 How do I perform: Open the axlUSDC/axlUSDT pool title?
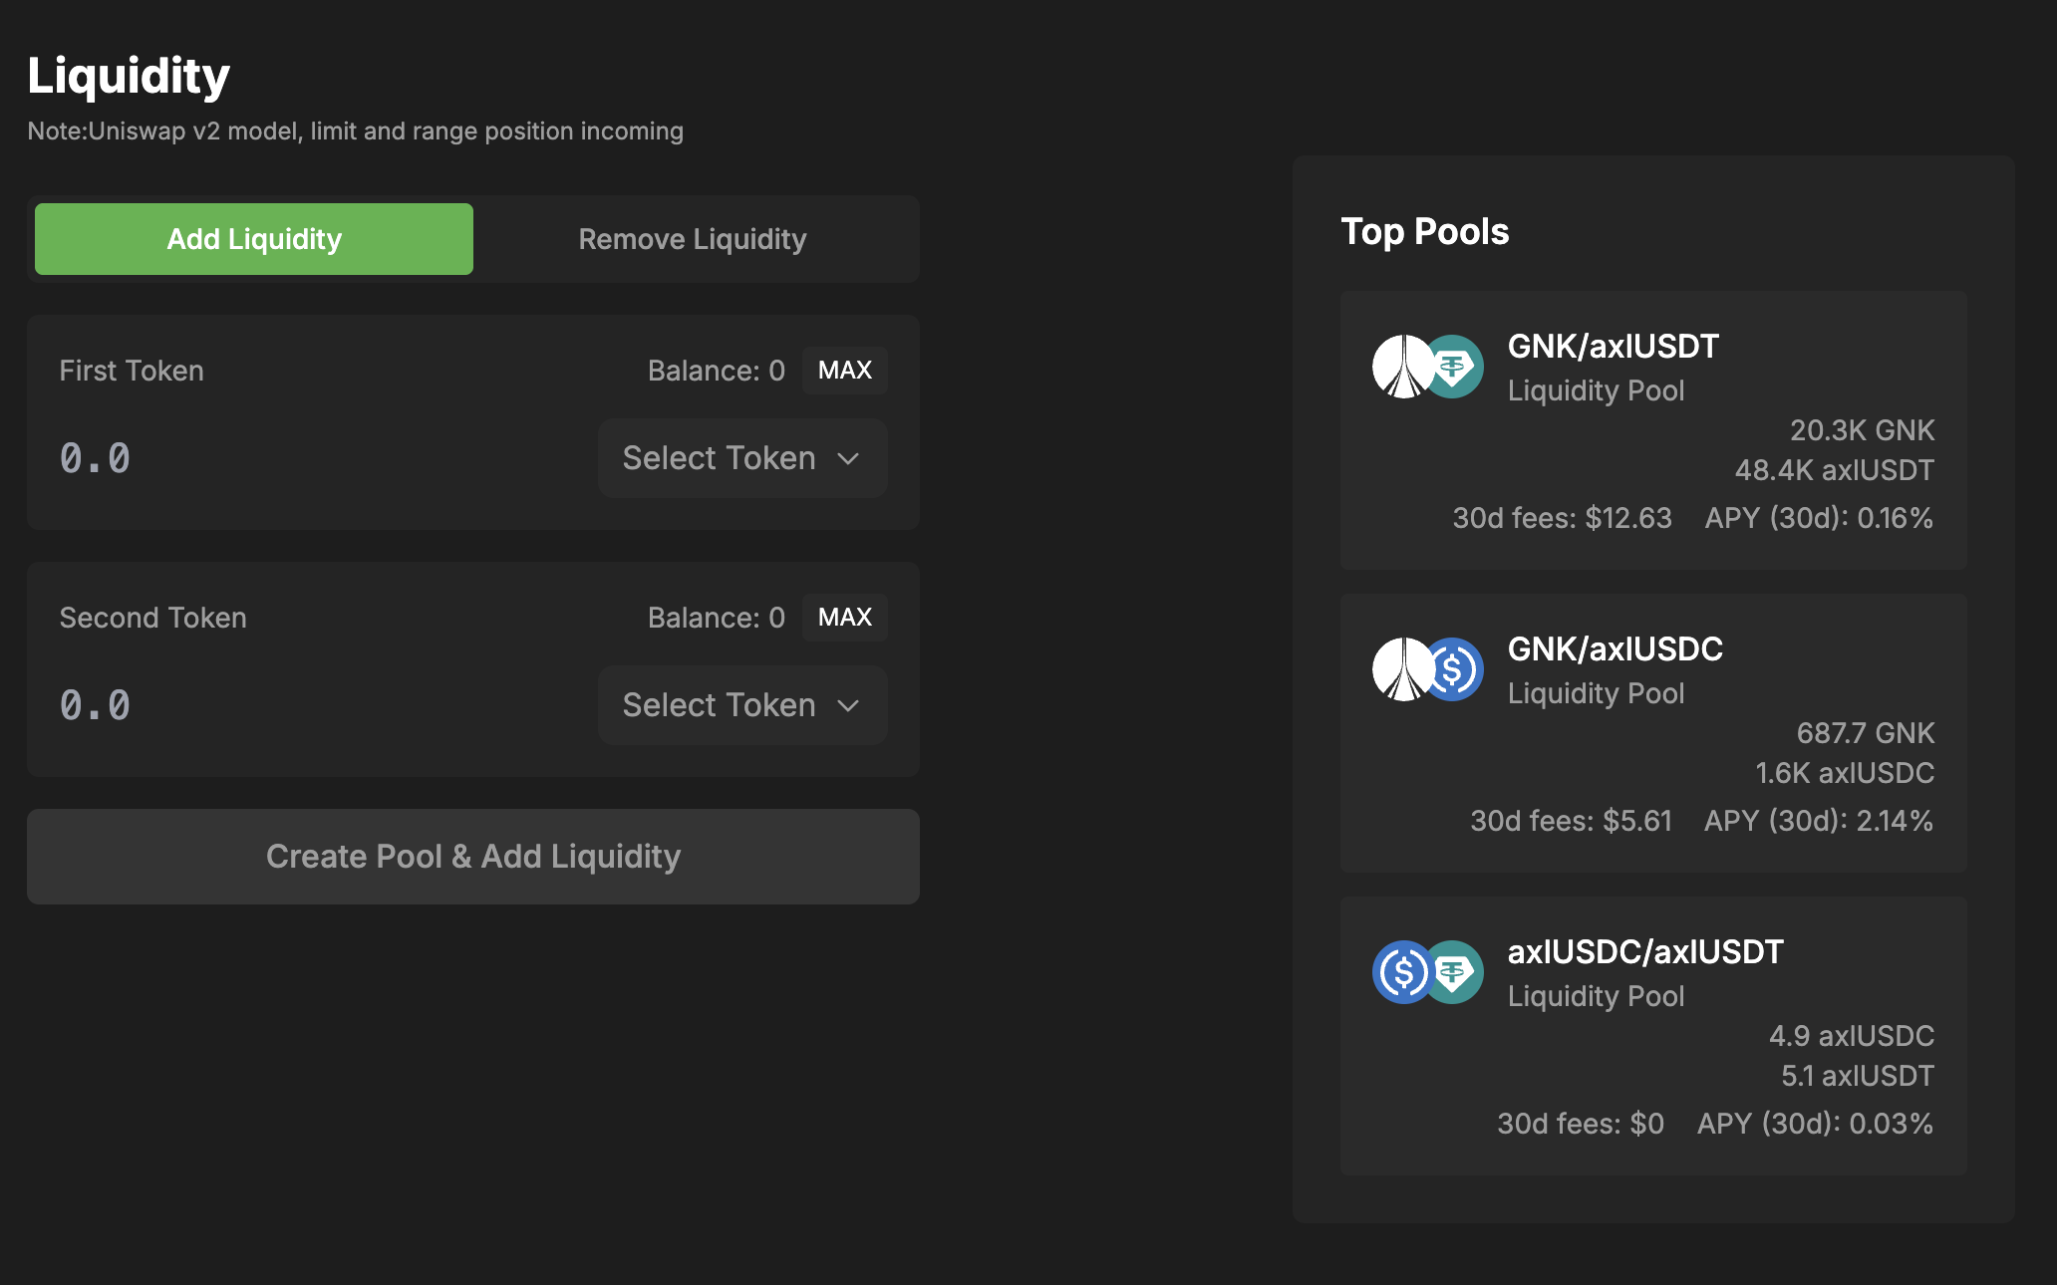click(1644, 952)
